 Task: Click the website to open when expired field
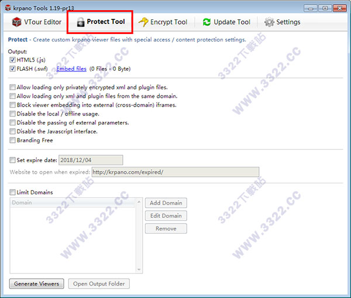[x=175, y=172]
